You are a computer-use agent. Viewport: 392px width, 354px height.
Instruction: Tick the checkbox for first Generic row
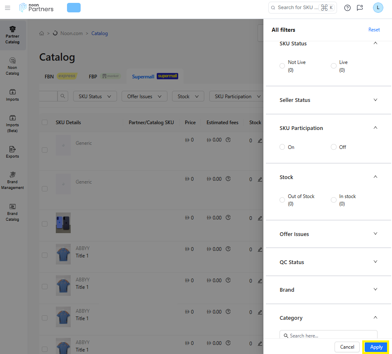pyautogui.click(x=45, y=150)
